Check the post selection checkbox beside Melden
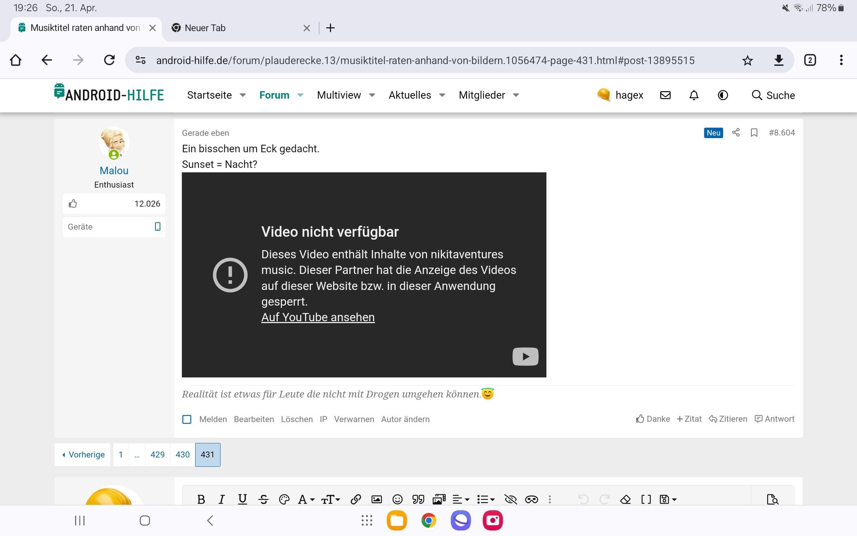 coord(187,419)
